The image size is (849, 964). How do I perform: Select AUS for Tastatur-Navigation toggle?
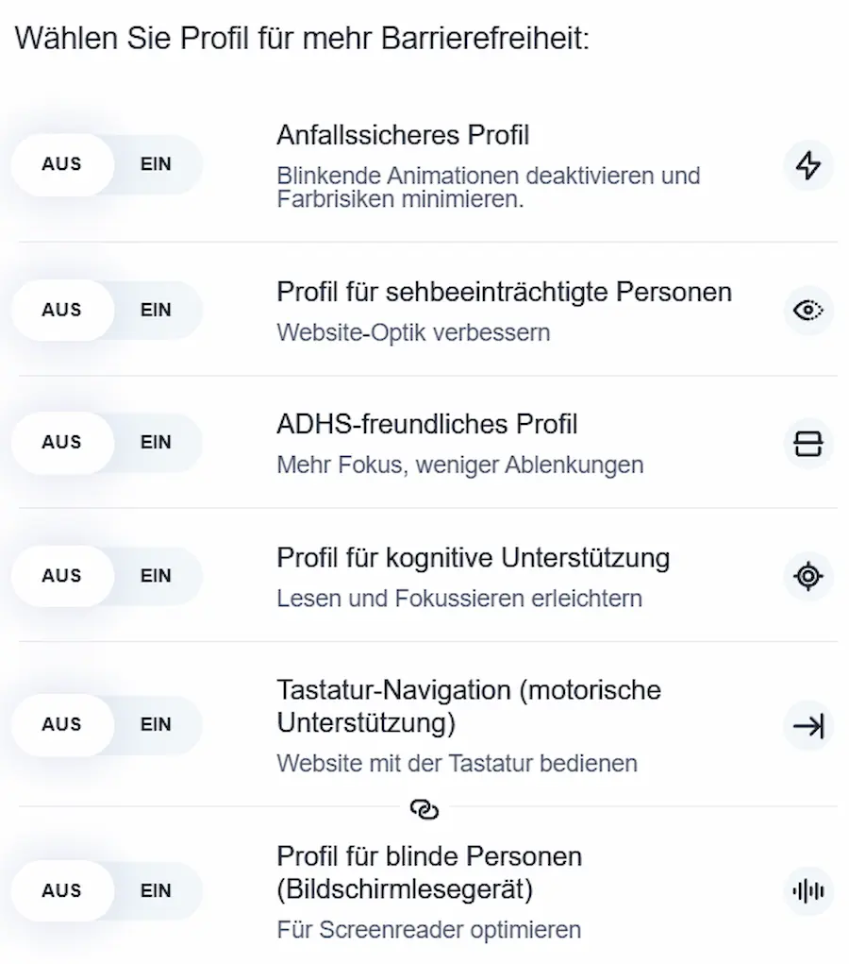click(x=62, y=724)
